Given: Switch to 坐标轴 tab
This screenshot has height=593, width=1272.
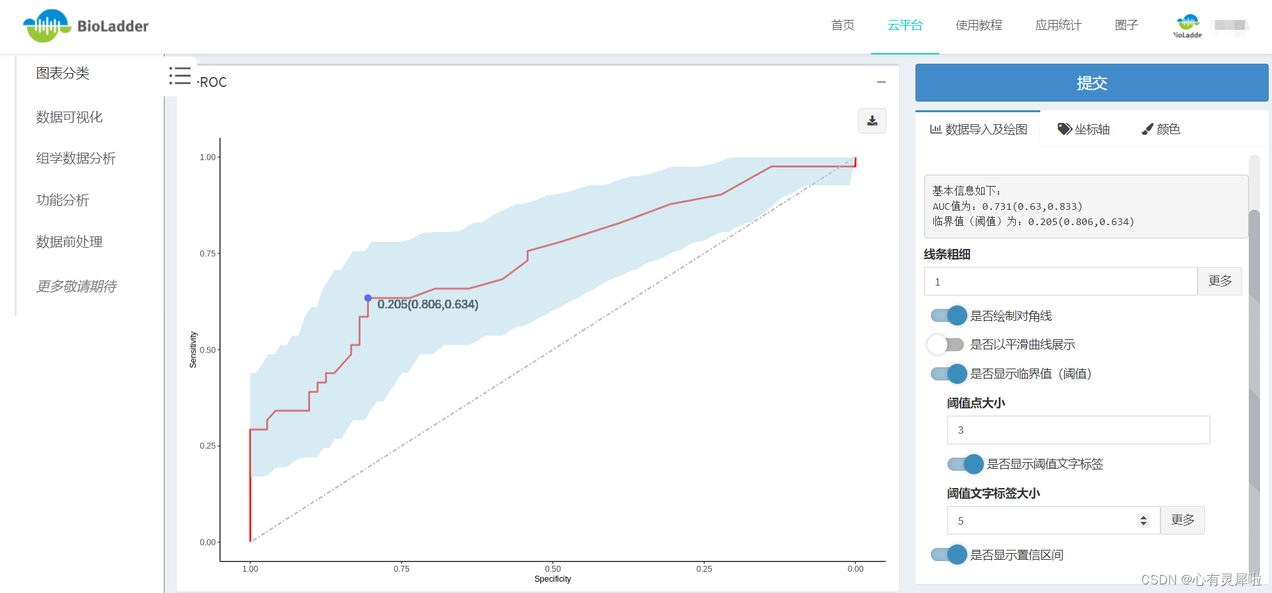Looking at the screenshot, I should [1083, 129].
